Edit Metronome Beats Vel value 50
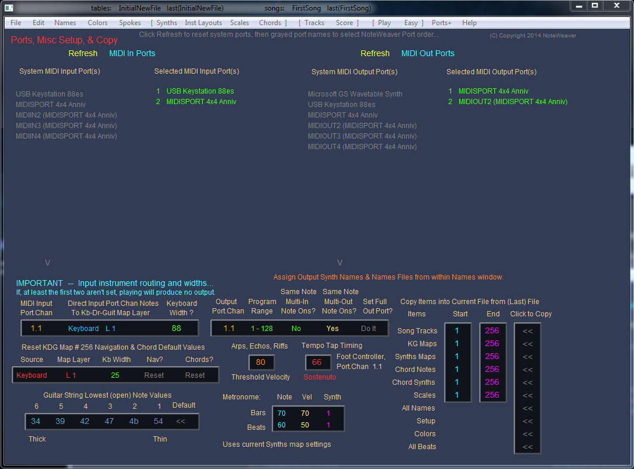 (x=305, y=425)
